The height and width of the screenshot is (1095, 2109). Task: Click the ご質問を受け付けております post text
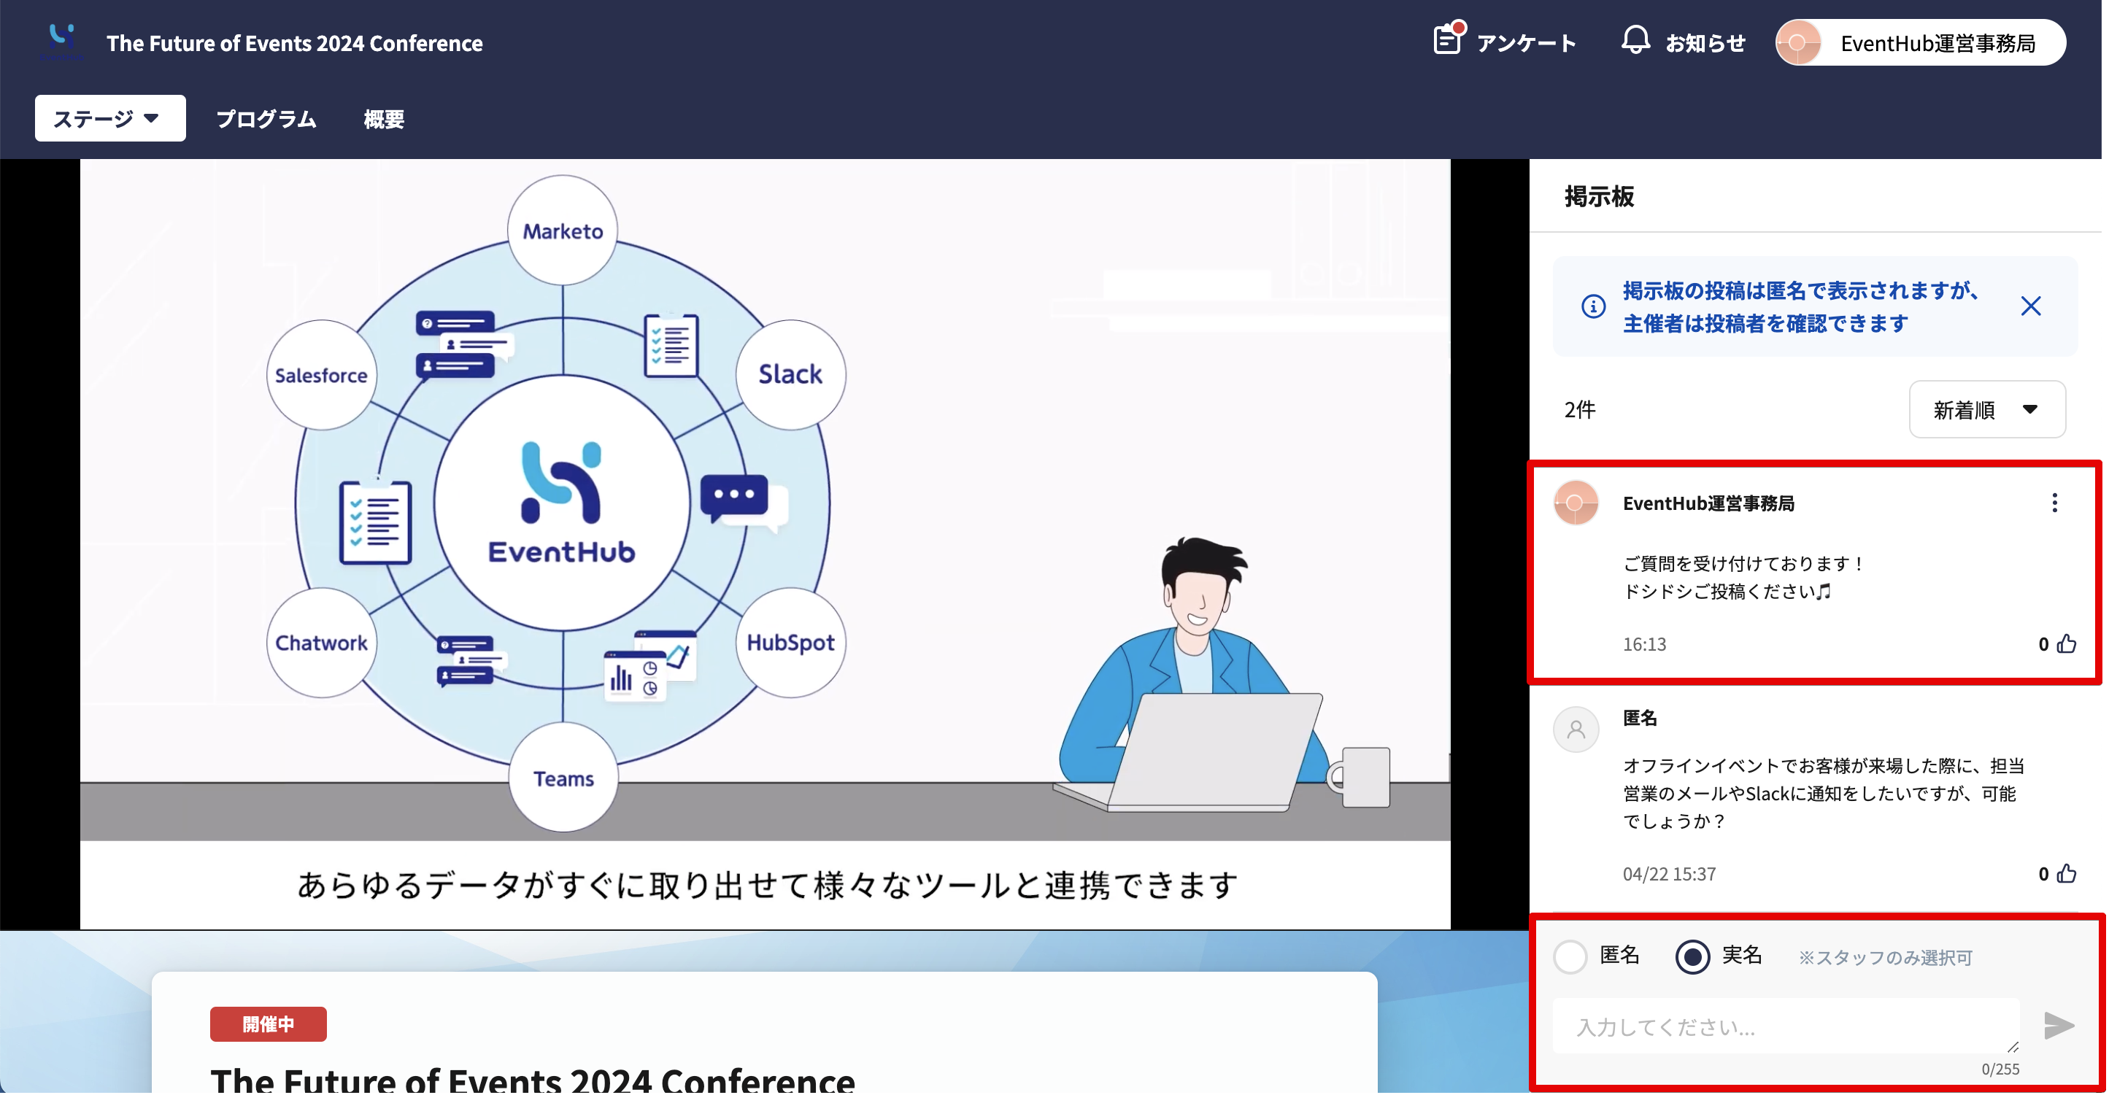point(1744,577)
